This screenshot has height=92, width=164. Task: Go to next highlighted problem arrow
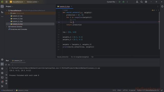coord(158,10)
